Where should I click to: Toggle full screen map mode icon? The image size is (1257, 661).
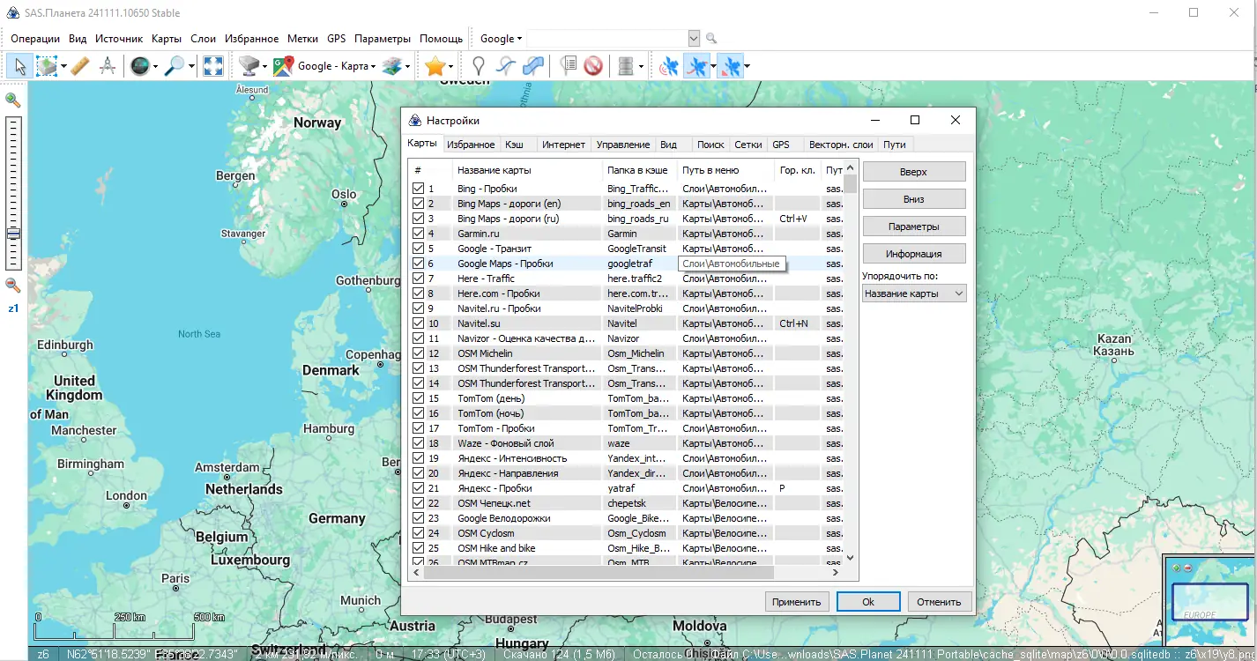pos(212,65)
